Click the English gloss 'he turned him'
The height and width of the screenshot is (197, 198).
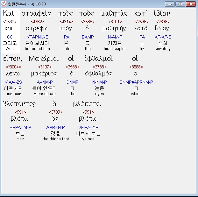37,49
